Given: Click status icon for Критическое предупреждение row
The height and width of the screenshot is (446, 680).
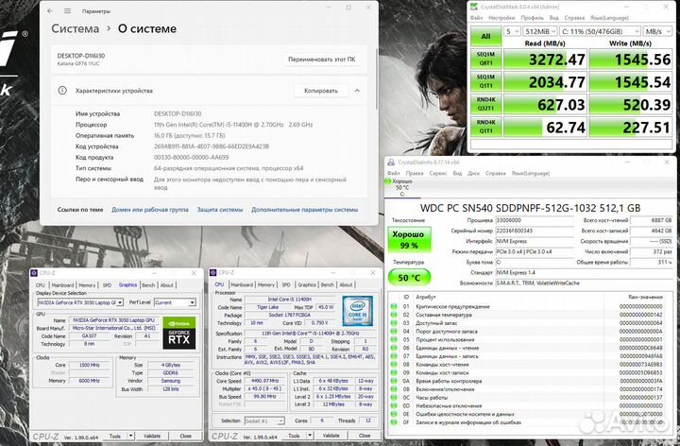Looking at the screenshot, I should click(394, 306).
